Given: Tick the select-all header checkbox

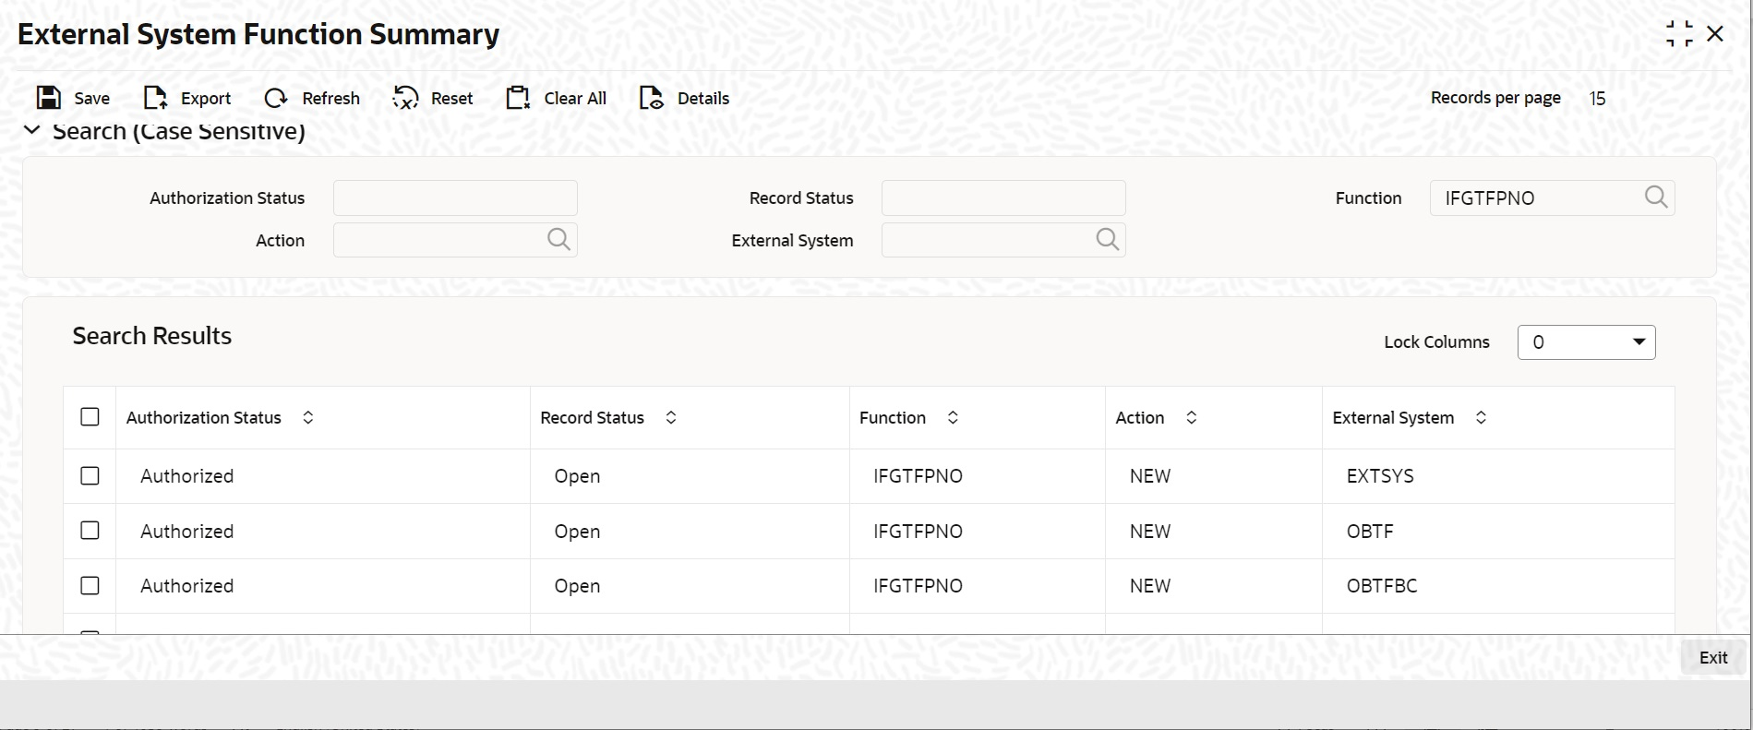Looking at the screenshot, I should pyautogui.click(x=90, y=417).
